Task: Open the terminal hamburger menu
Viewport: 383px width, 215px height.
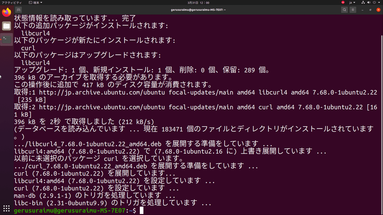Action: coord(354,10)
